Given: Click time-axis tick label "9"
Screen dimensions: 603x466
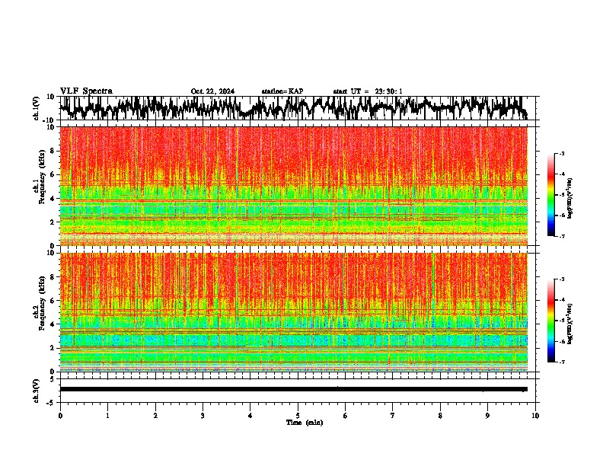Looking at the screenshot, I should (487, 416).
